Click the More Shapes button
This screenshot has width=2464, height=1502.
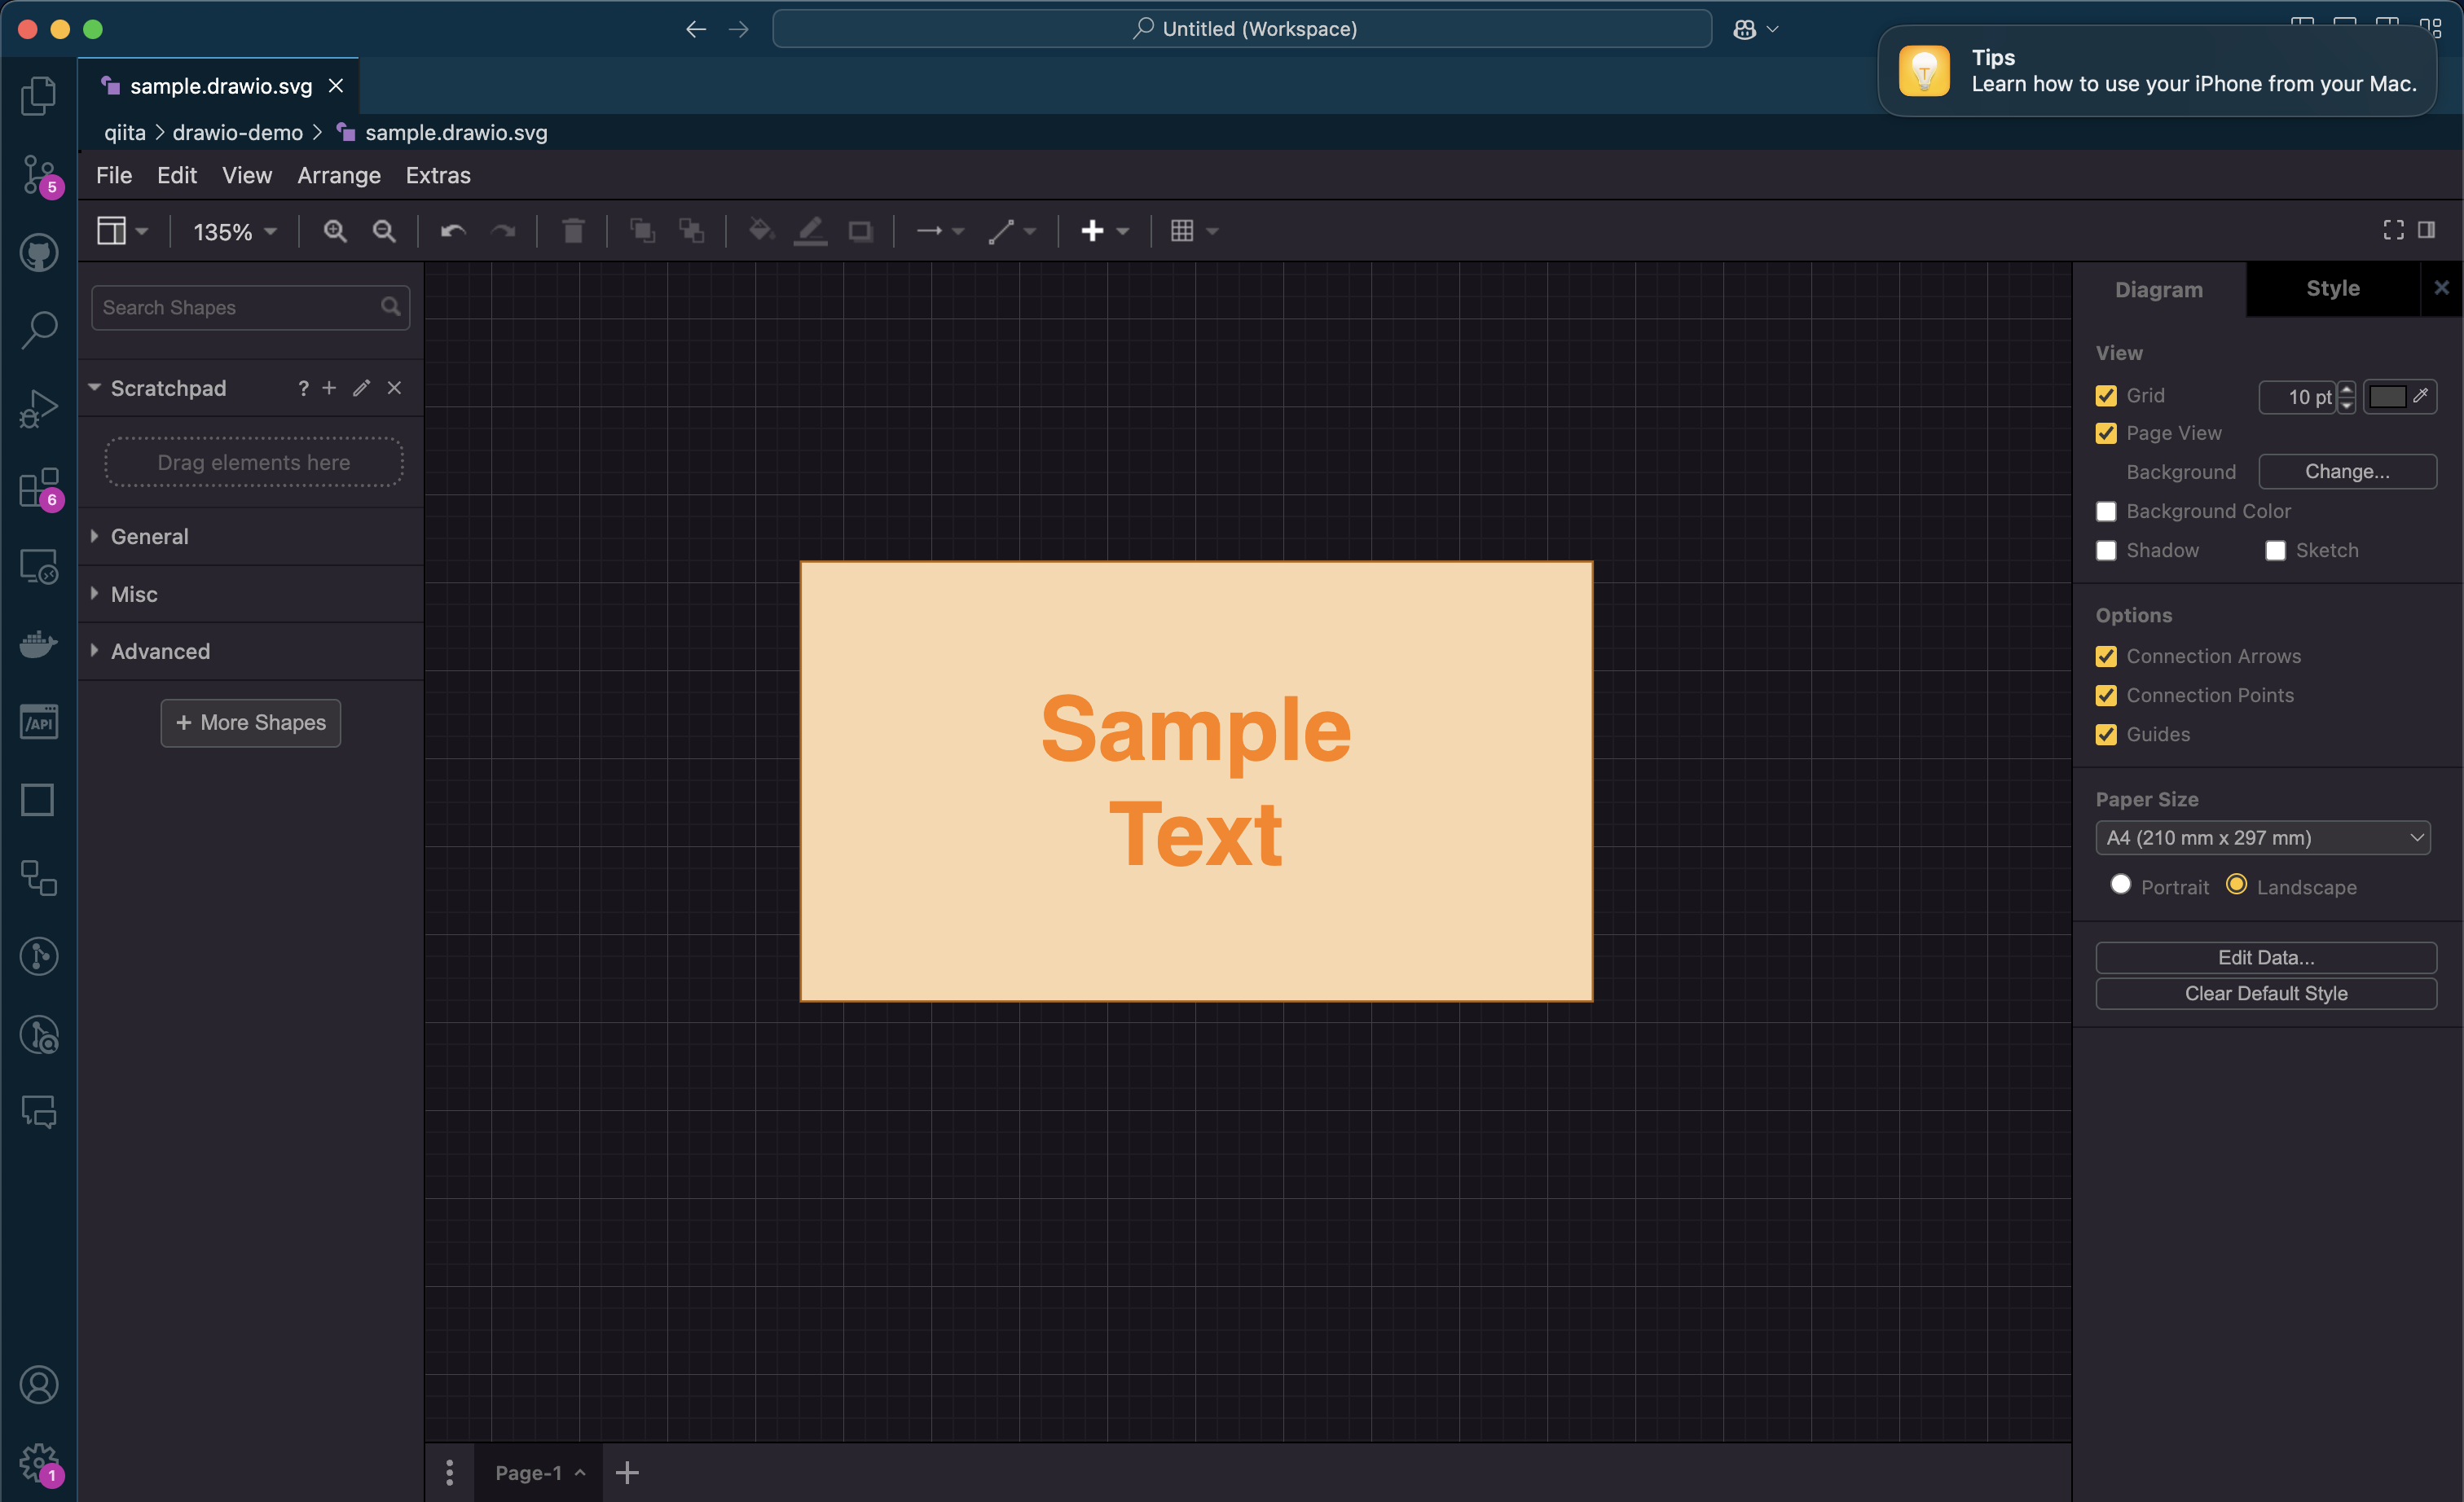pyautogui.click(x=251, y=722)
